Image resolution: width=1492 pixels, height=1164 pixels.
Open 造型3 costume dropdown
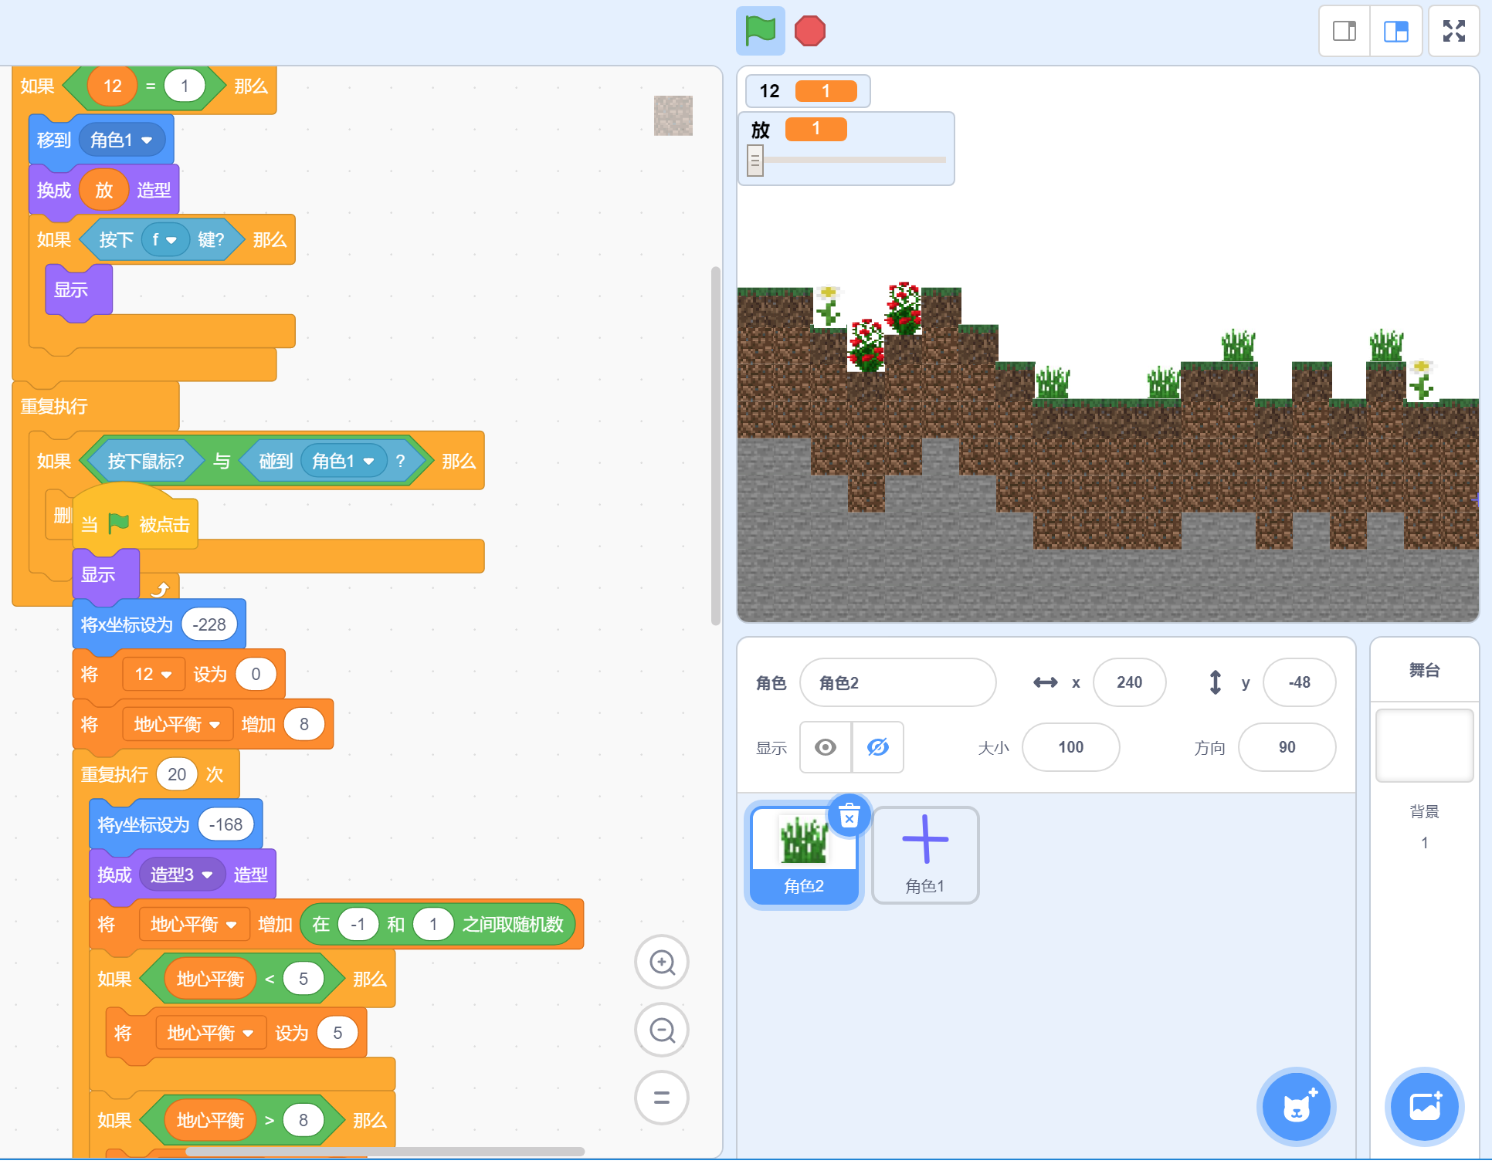click(x=182, y=875)
